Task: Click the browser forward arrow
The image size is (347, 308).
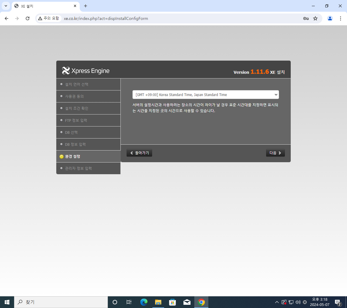Action: (x=17, y=18)
